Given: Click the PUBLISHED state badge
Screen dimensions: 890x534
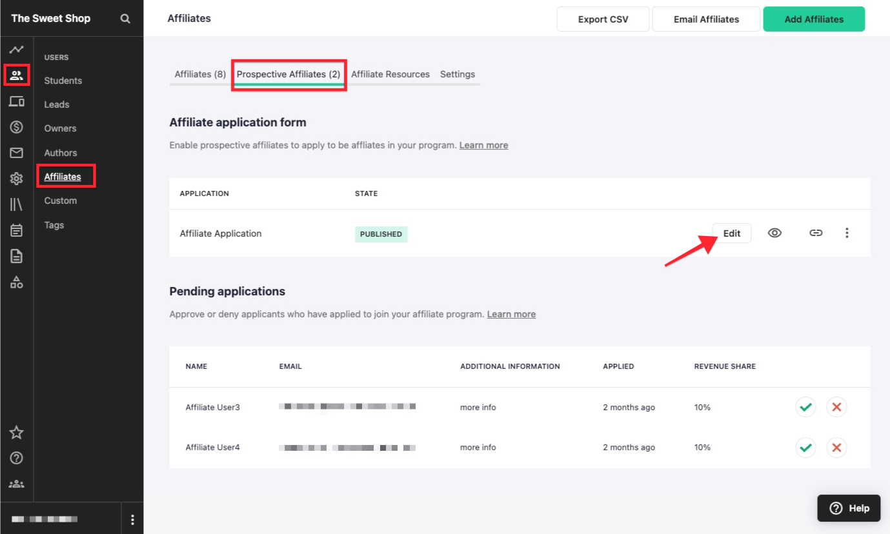Looking at the screenshot, I should coord(381,234).
